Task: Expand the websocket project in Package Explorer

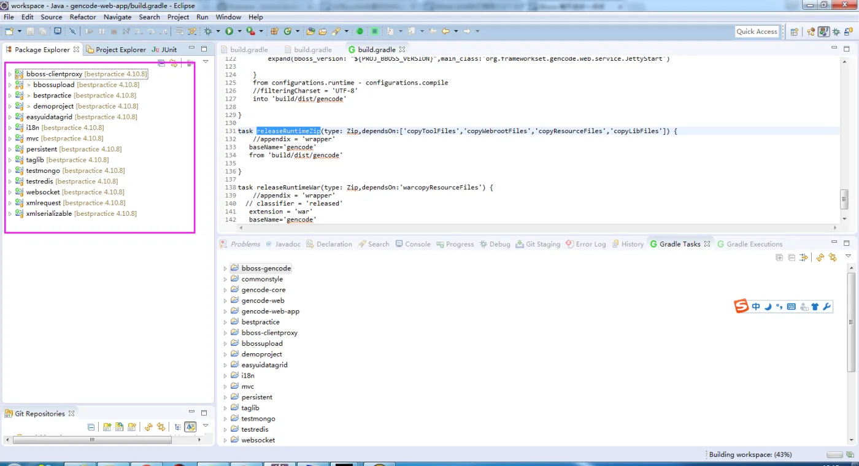Action: [10, 192]
